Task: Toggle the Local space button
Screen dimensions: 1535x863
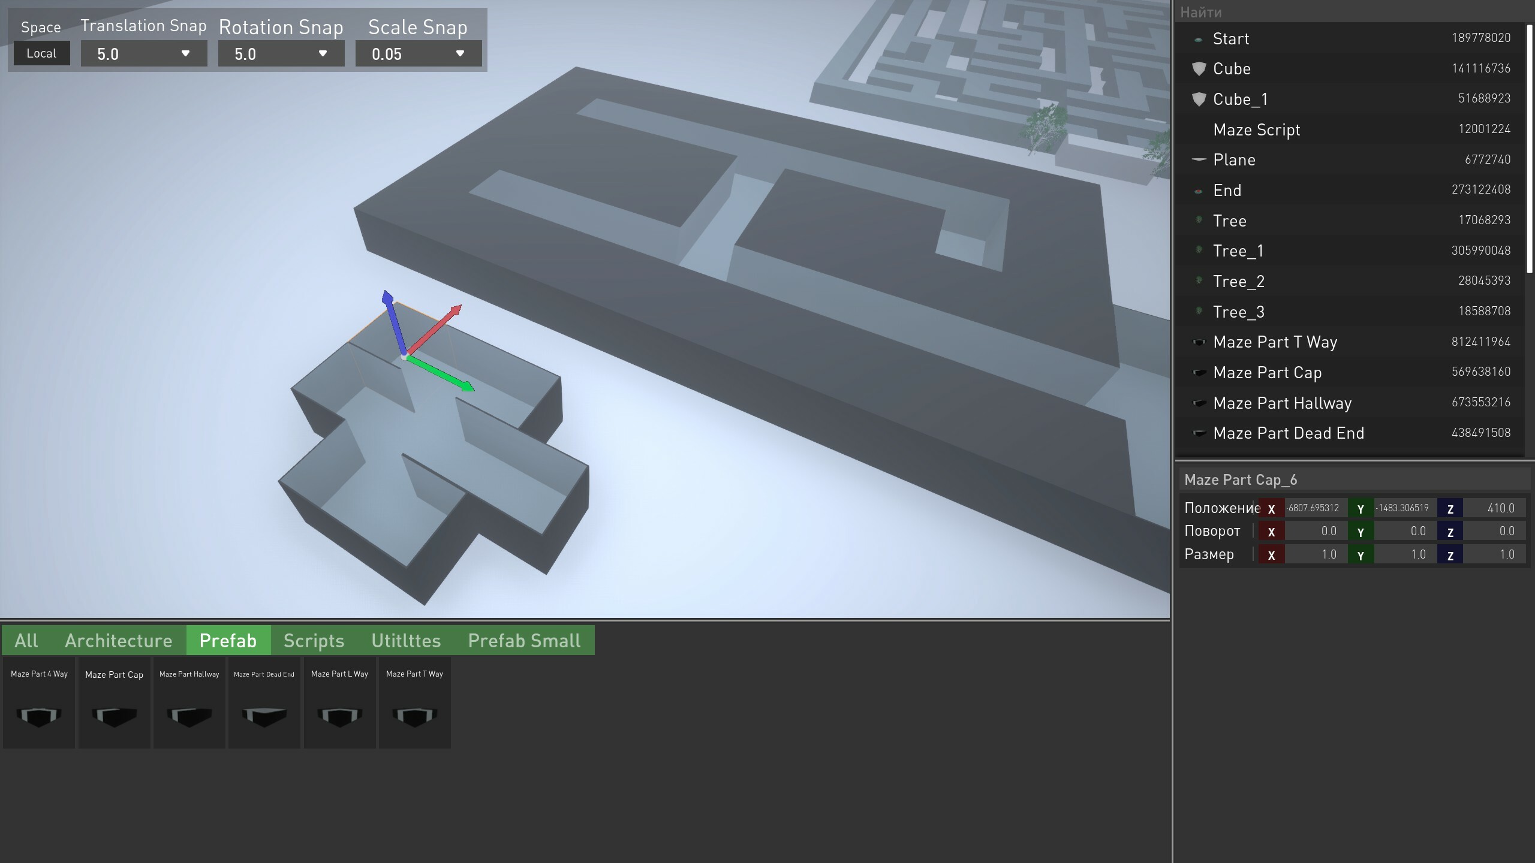Action: click(41, 53)
